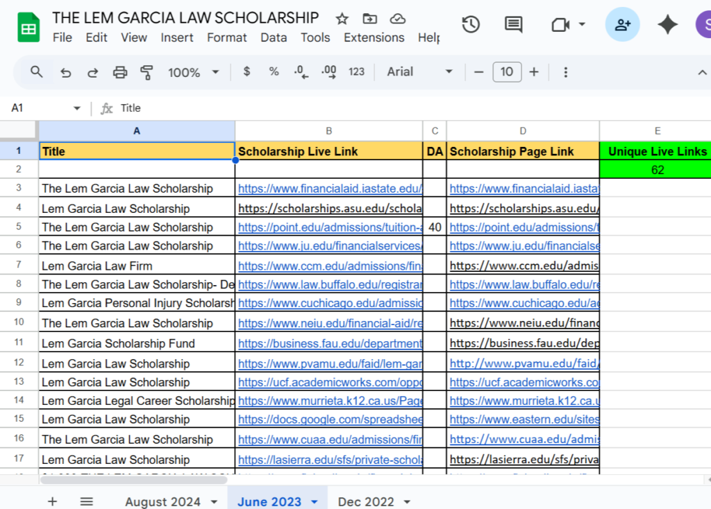Switch to the August 2024 sheet tab
Viewport: 711px width, 509px height.
(x=162, y=501)
